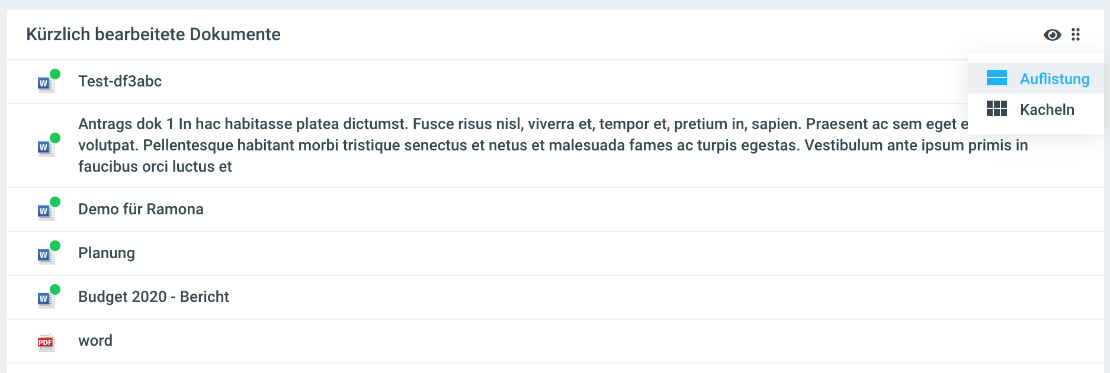Open the PDF document named word
Screen dimensions: 1110x373
(x=95, y=341)
